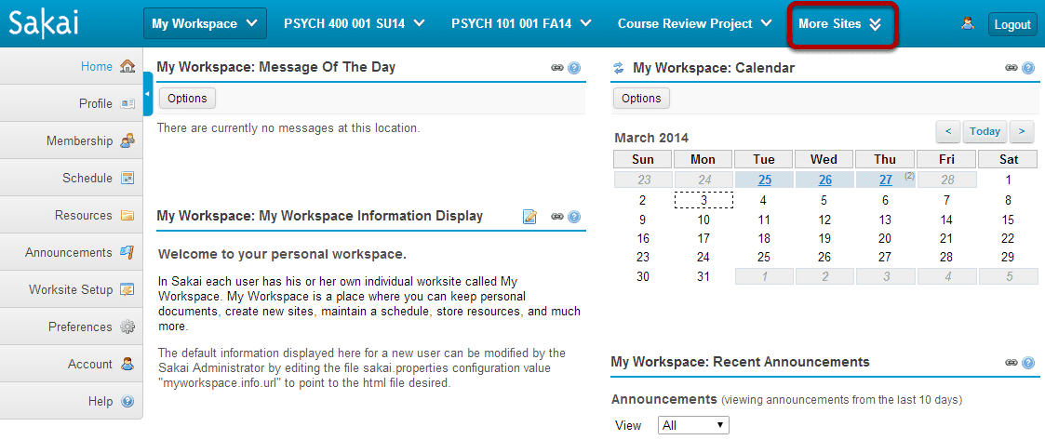Image resolution: width=1045 pixels, height=440 pixels.
Task: Open calendar date 26 link
Action: click(x=824, y=180)
